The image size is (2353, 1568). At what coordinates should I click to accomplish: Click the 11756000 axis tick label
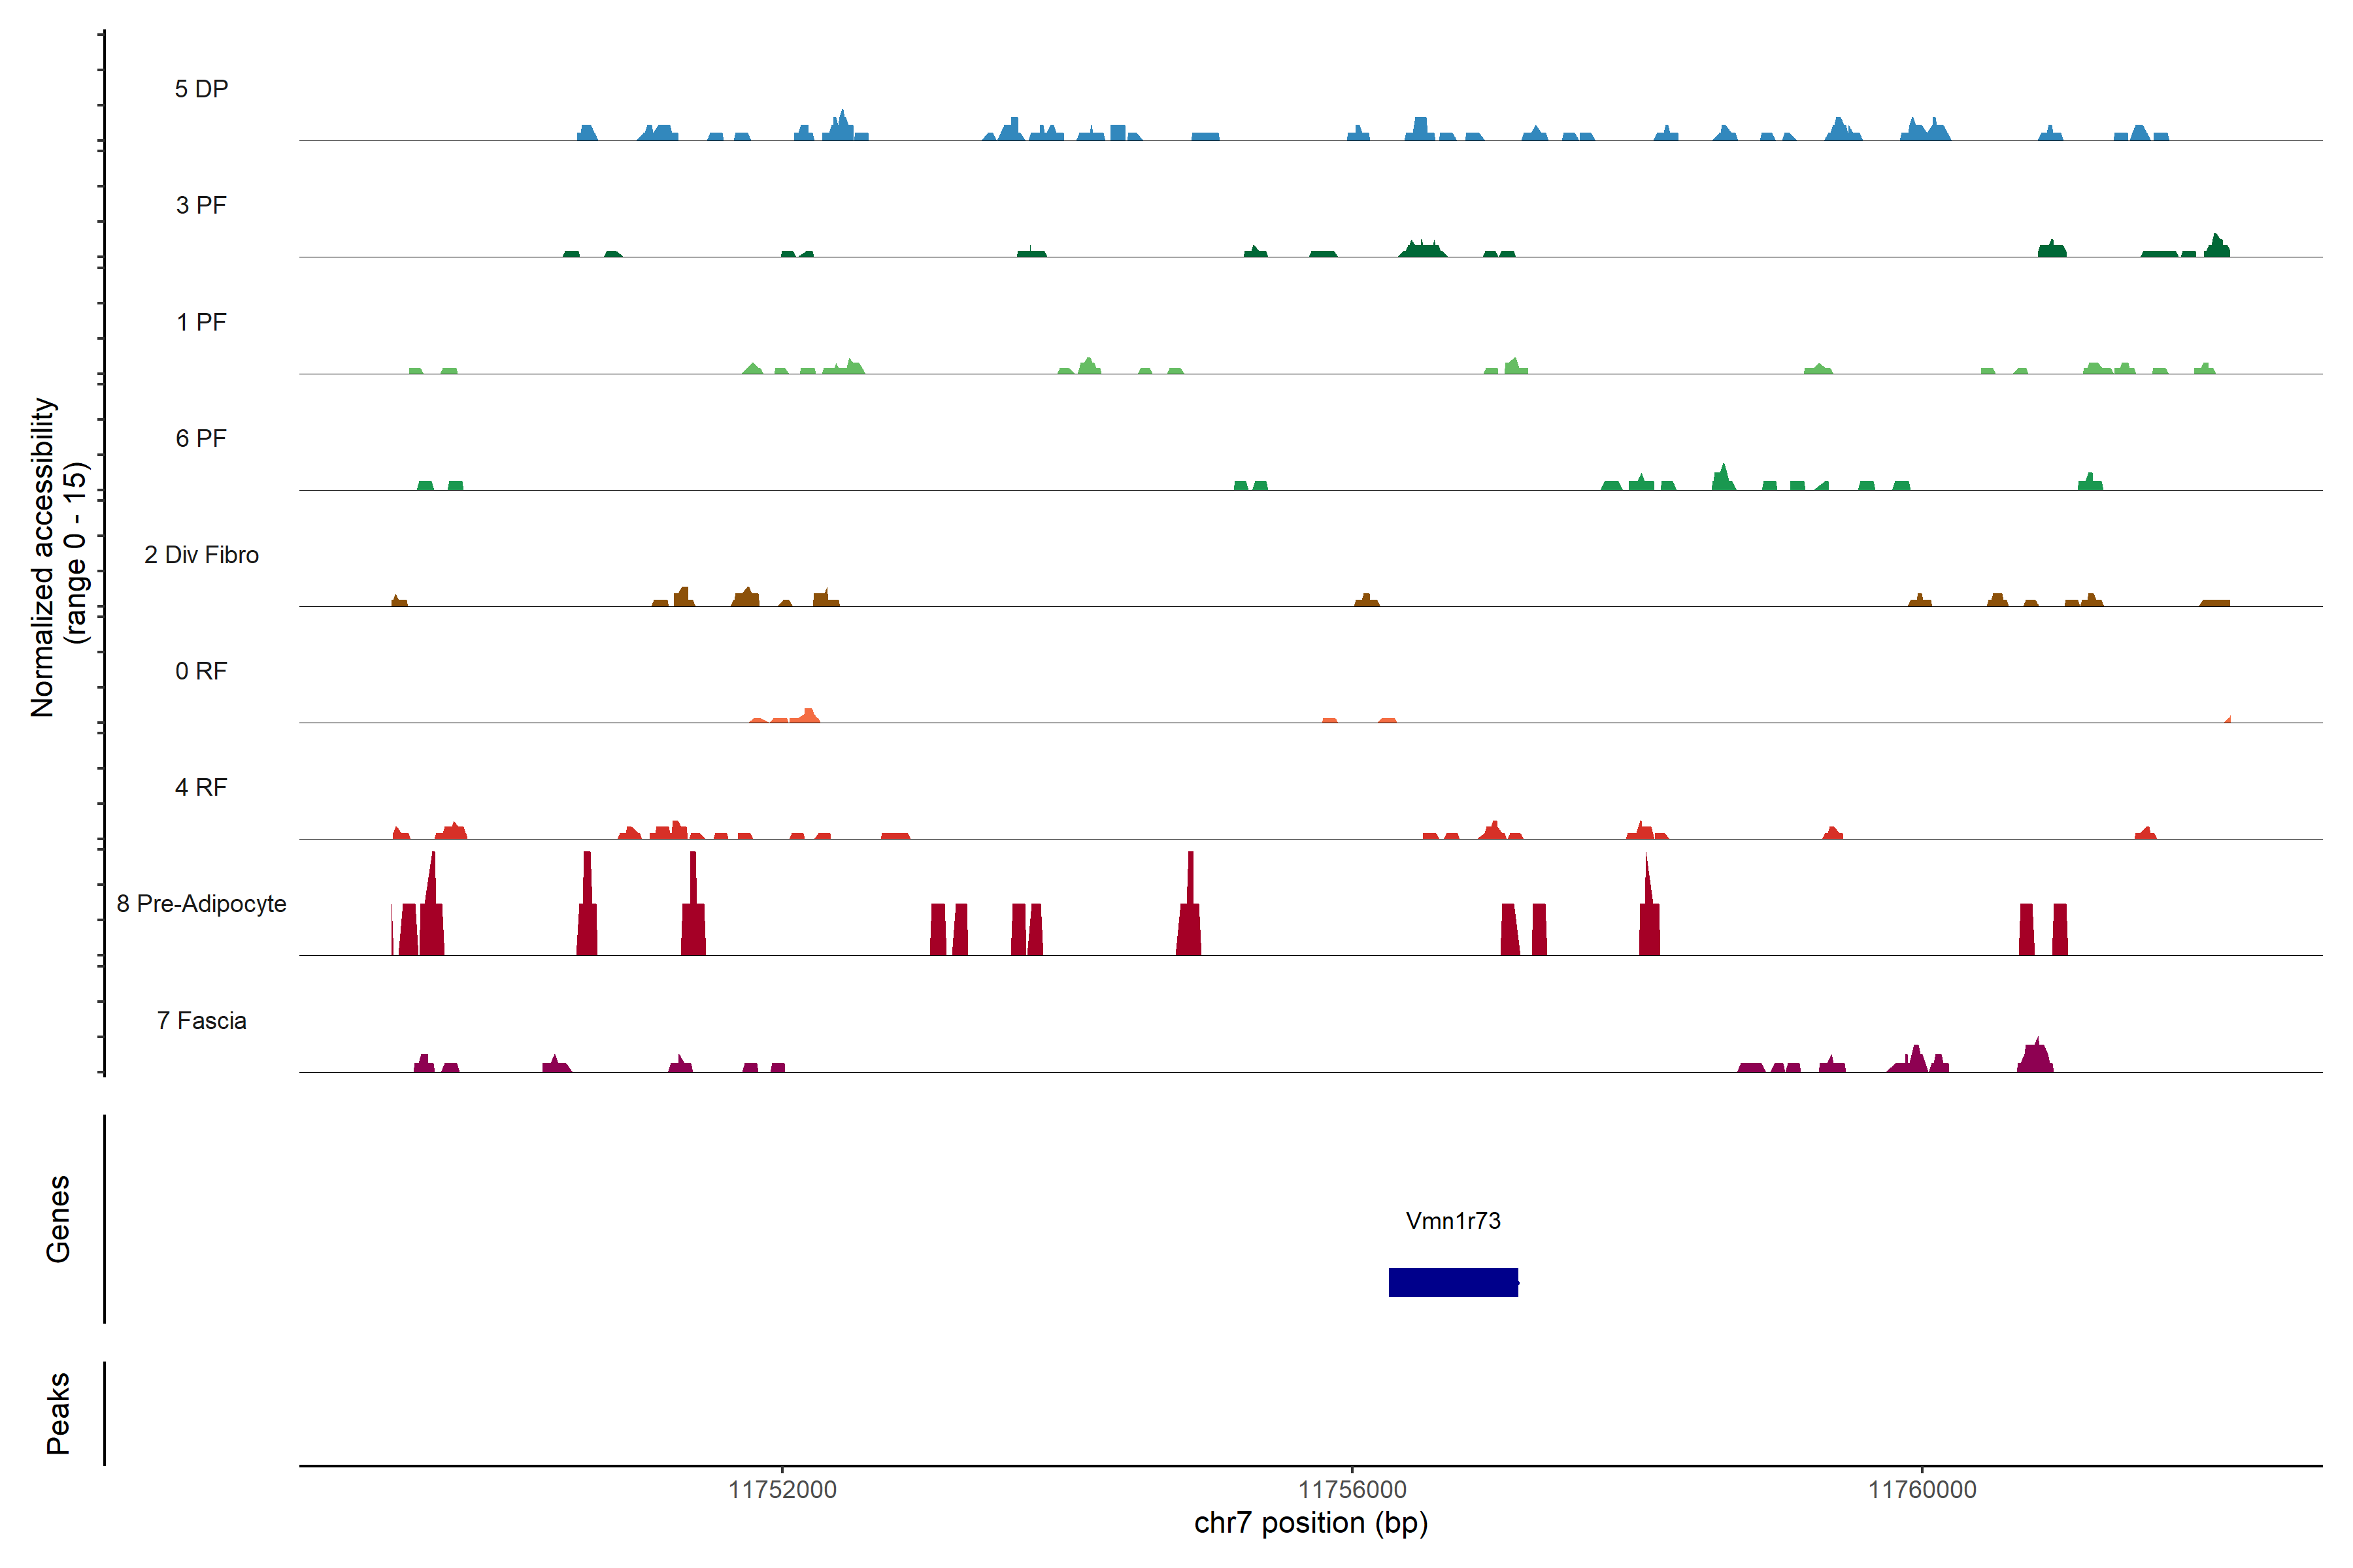tap(1352, 1489)
